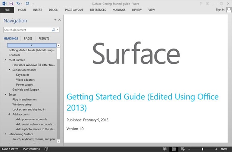The image size is (232, 152).
Task: Click the navigation pane scroll down arrow
Action: point(59,141)
